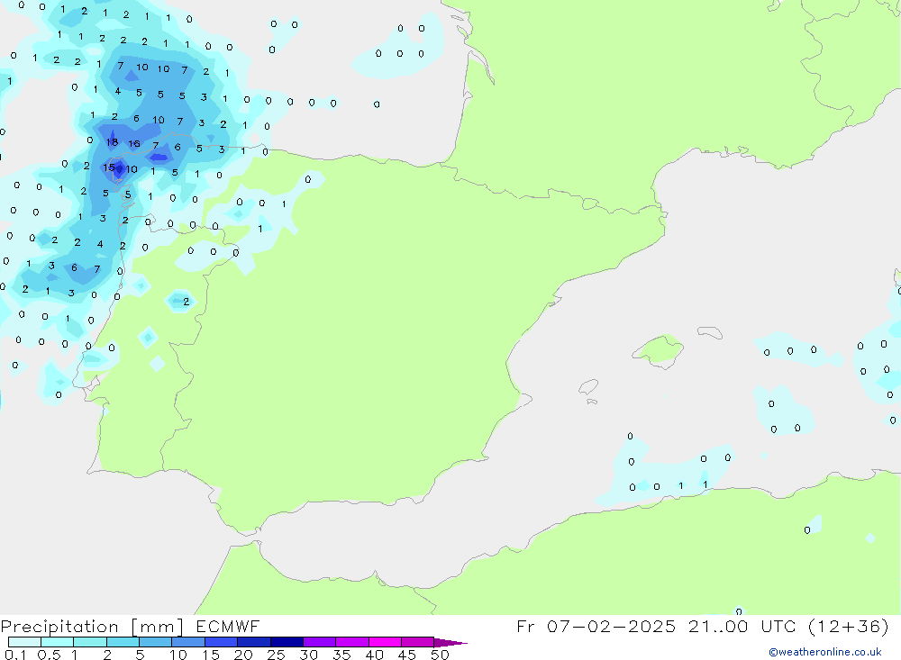Click the purple arrow tip ending the legend
The width and height of the screenshot is (901, 660).
tap(450, 643)
